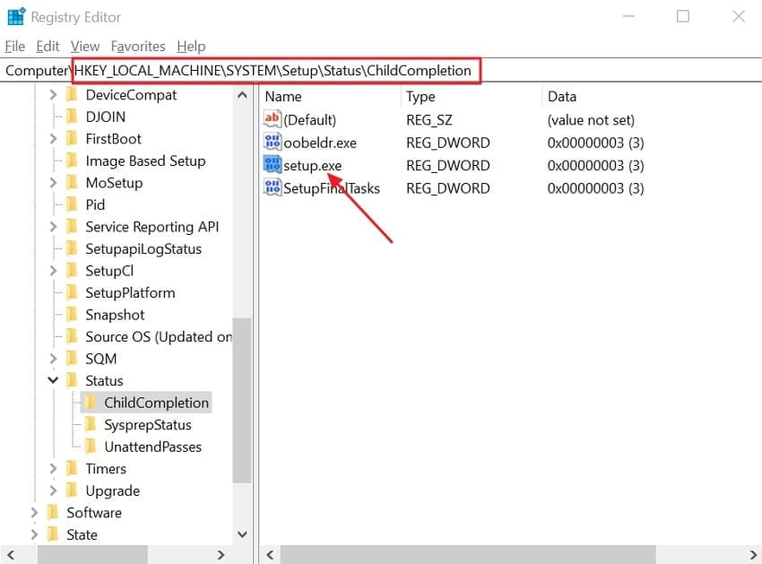The height and width of the screenshot is (564, 762).
Task: Click the Help menu item
Action: pos(191,46)
